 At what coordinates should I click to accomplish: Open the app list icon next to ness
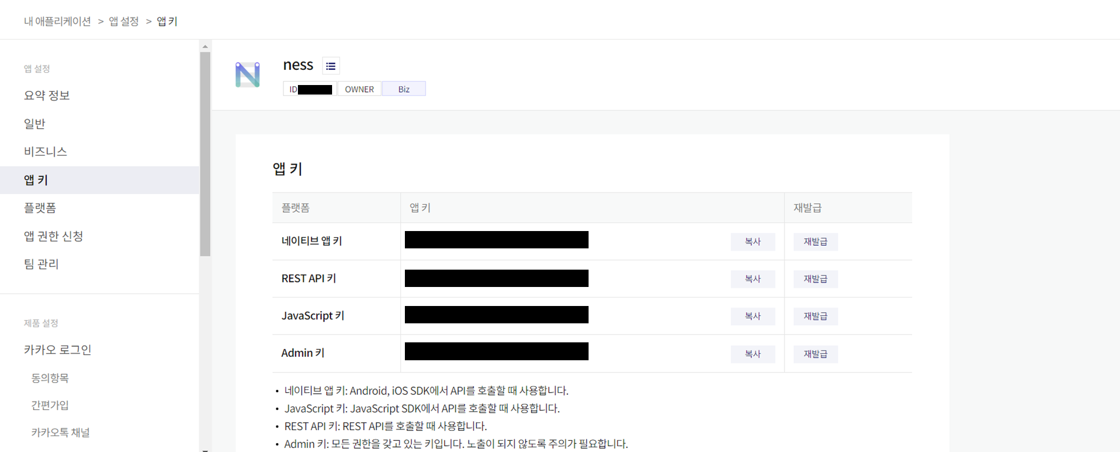click(x=331, y=66)
